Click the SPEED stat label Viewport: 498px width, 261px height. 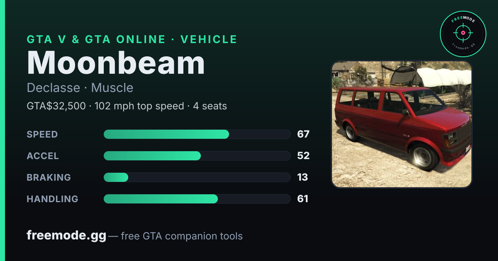[x=42, y=134]
